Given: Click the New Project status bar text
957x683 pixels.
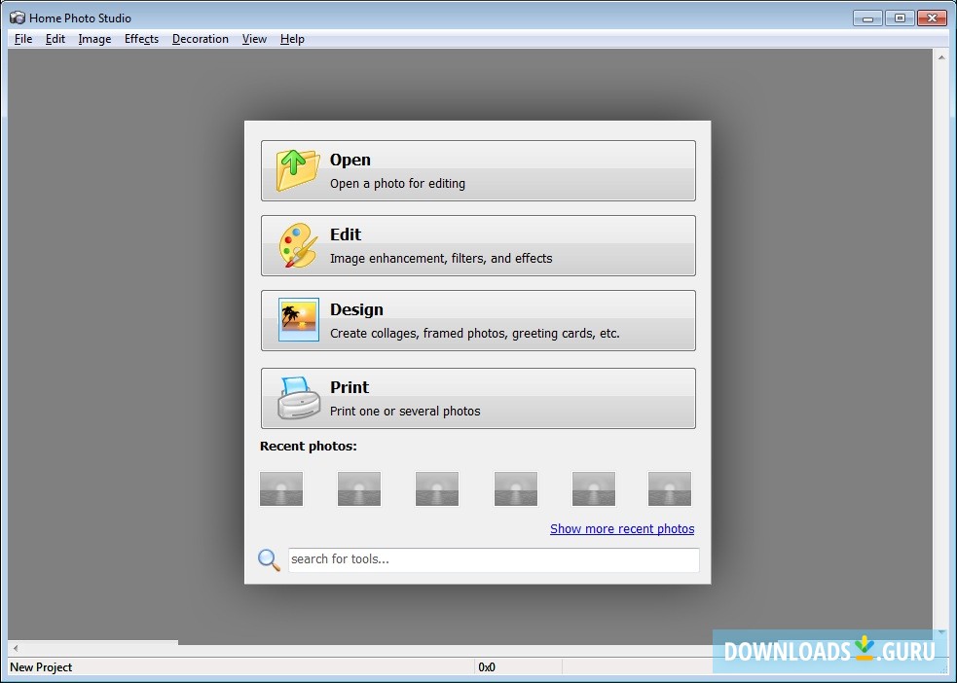Looking at the screenshot, I should tap(41, 667).
